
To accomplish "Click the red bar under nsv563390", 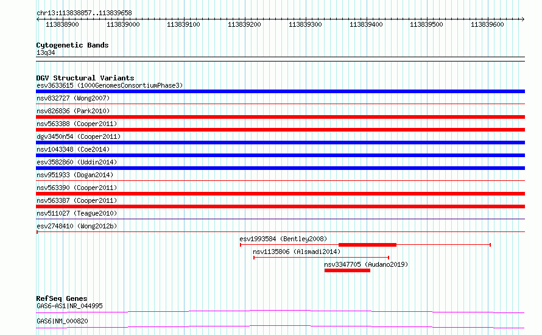I will pos(280,194).
